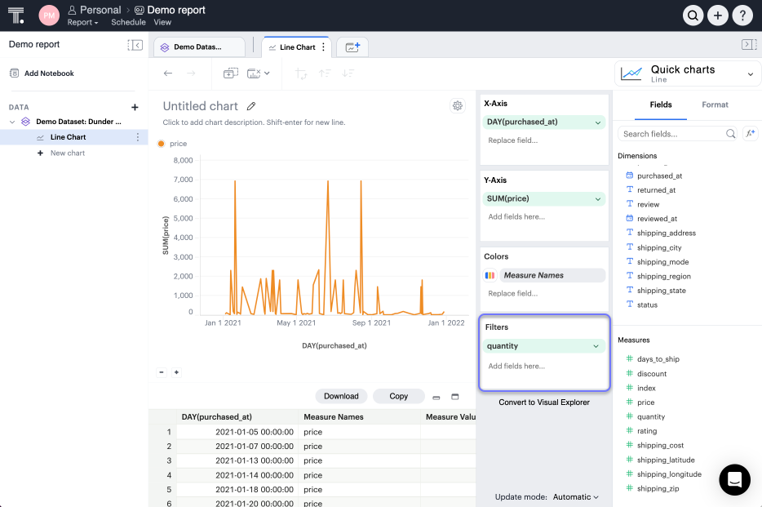The width and height of the screenshot is (762, 507).
Task: Open chart settings gear icon
Action: [457, 105]
